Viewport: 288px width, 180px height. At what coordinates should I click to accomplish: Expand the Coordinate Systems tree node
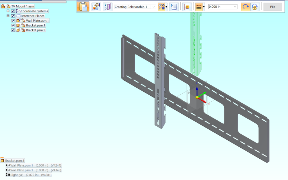pos(8,11)
